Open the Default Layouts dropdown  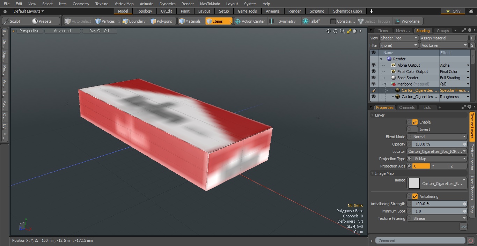click(x=29, y=11)
